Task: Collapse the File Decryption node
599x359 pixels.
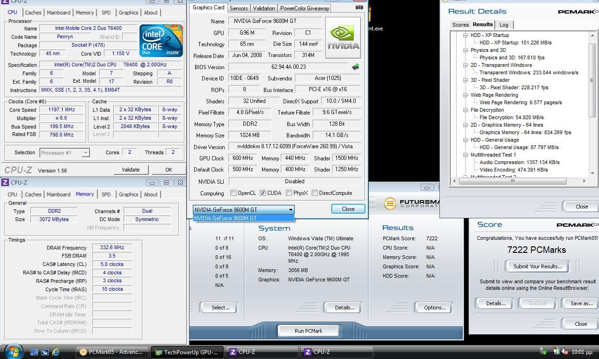Action: click(x=465, y=110)
